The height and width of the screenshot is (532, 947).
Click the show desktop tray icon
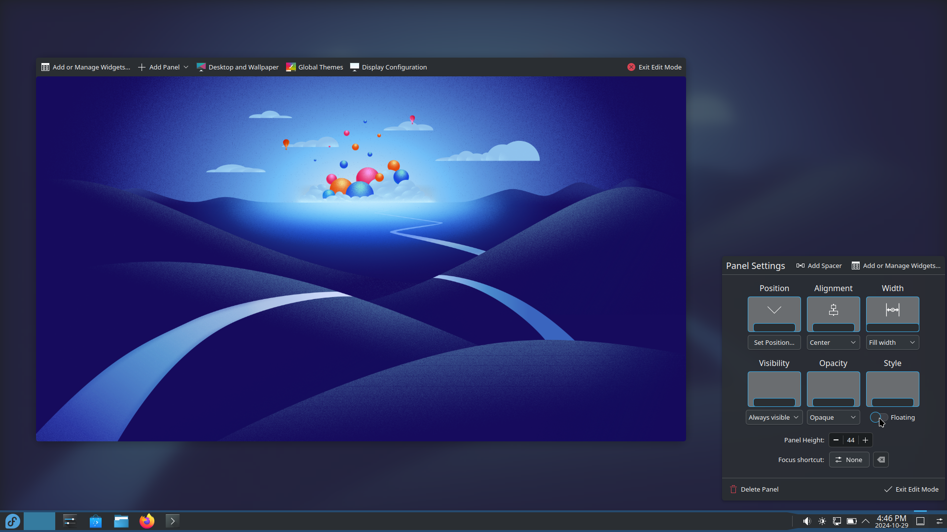pyautogui.click(x=920, y=521)
